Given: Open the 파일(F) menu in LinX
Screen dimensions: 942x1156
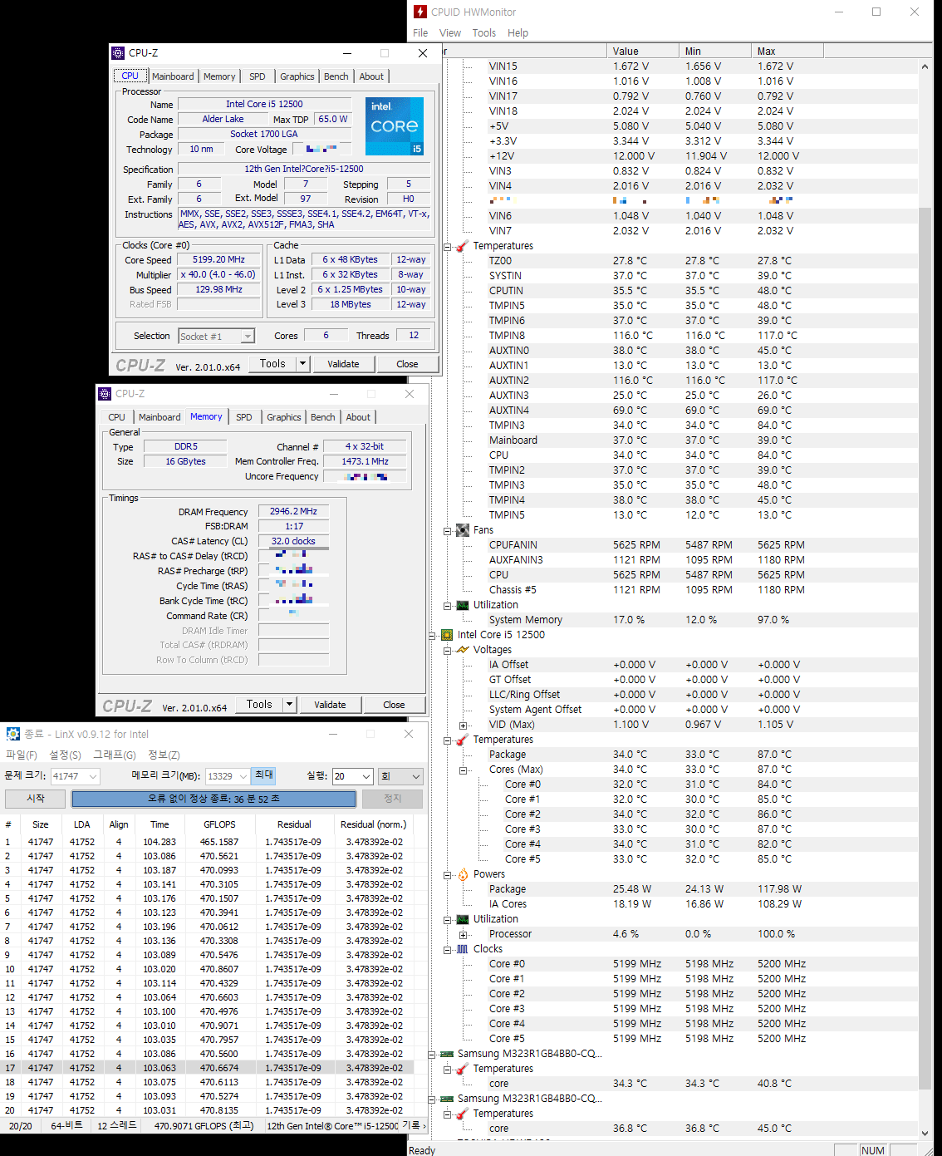Looking at the screenshot, I should coord(22,755).
